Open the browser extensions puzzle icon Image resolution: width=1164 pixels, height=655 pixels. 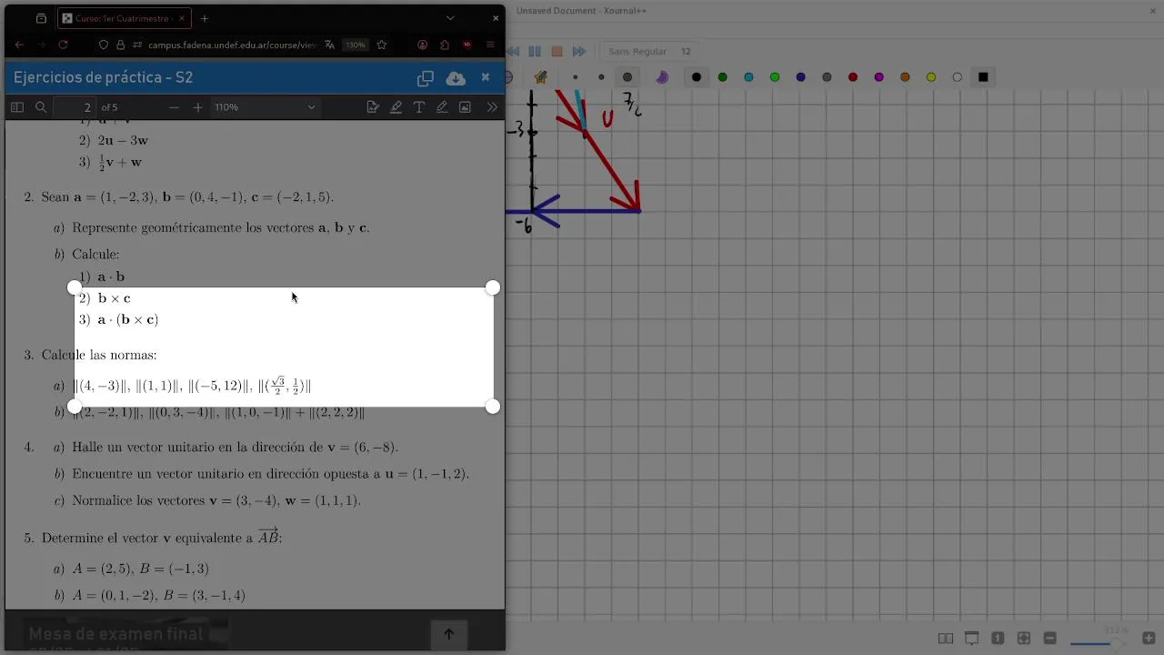(x=445, y=45)
